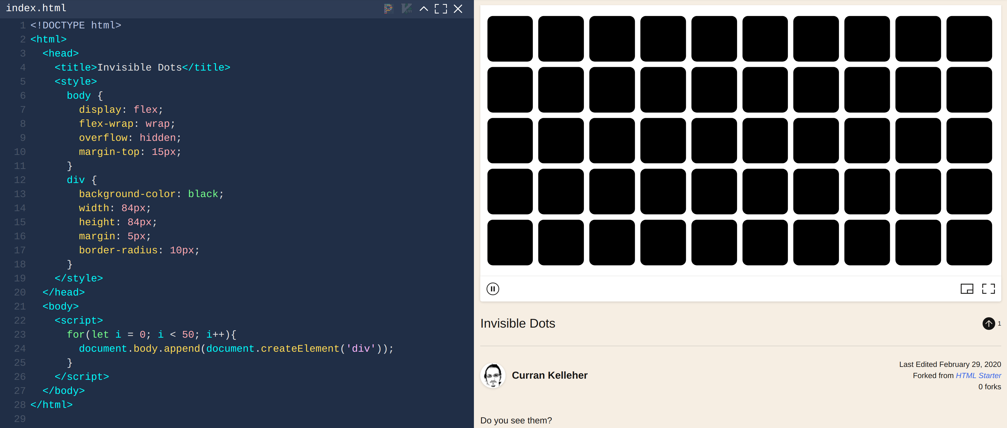Place cursor on '<!DOCTYPE html>' line
Image resolution: width=1007 pixels, height=428 pixels.
(76, 25)
